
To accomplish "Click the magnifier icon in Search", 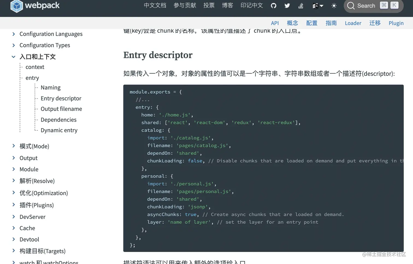I will 351,6.
